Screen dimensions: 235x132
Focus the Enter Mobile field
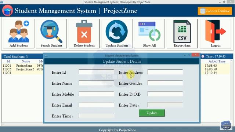[96, 94]
